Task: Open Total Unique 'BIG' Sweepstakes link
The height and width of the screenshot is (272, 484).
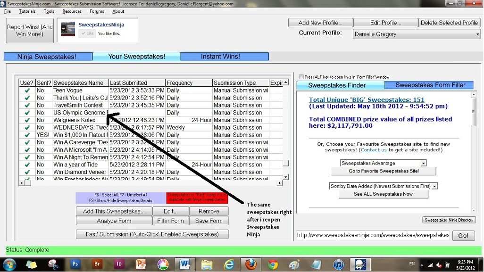Action: 367,99
